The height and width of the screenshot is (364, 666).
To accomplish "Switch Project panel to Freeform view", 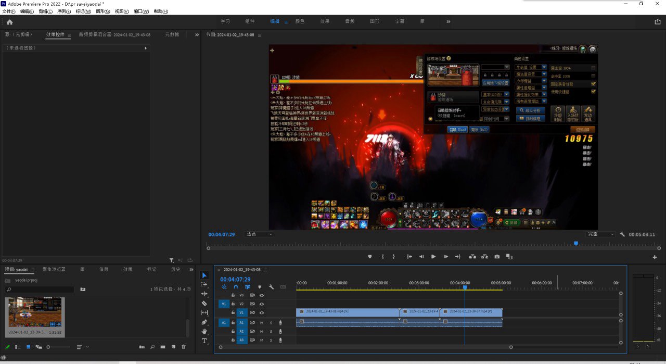I will tap(39, 347).
